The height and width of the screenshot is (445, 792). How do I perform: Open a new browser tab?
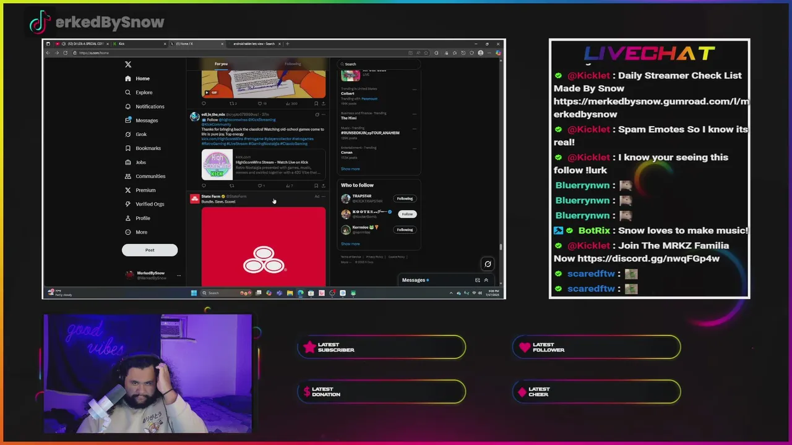click(x=287, y=44)
